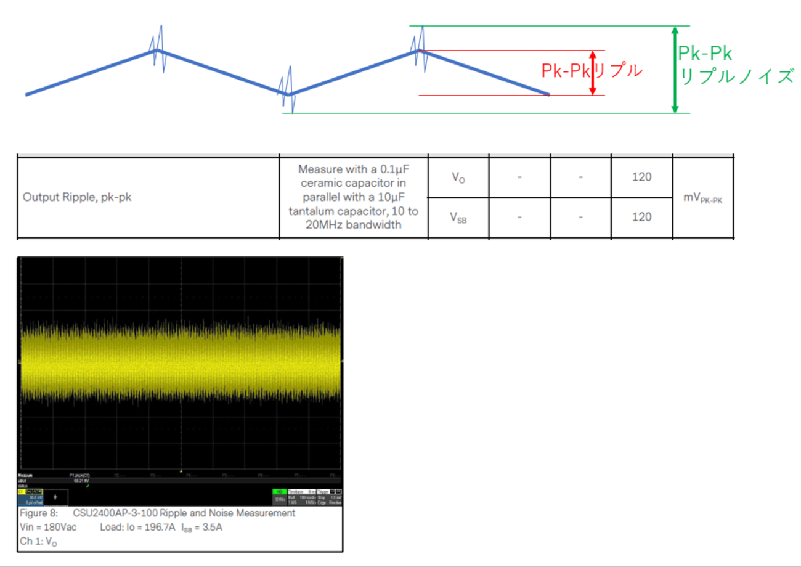Screen dimensions: 801x567
Task: Click the red Pk-Pkリプル label
Action: [x=592, y=71]
